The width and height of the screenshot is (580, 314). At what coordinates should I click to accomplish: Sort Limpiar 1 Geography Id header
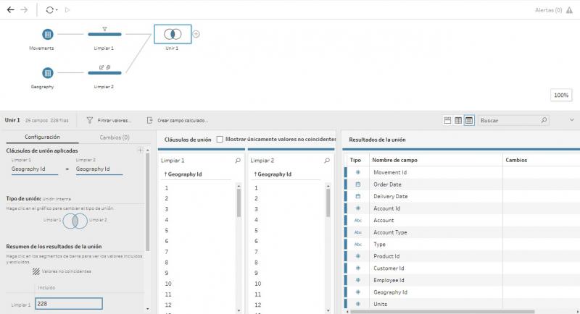coord(183,174)
